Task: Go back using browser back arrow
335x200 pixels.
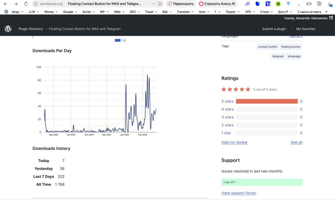Action: click(5, 4)
